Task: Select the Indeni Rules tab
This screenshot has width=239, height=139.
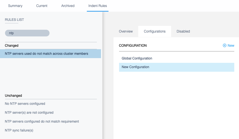Action: tap(97, 6)
